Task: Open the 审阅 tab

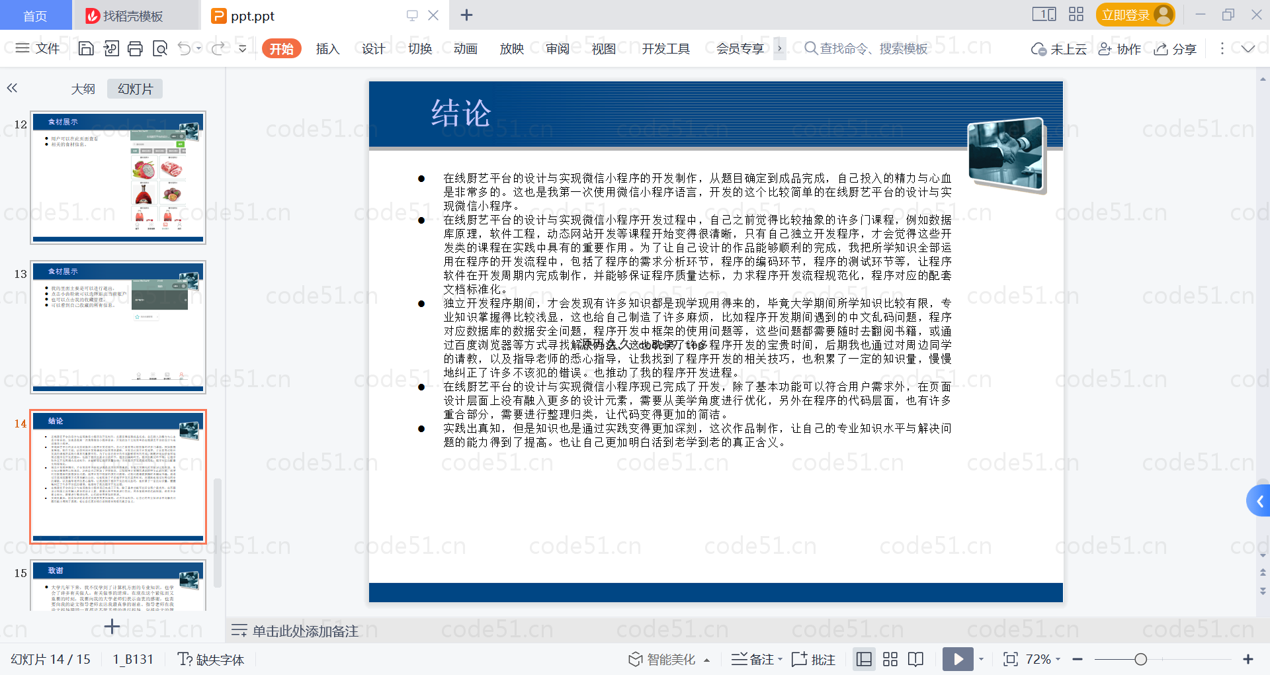Action: click(558, 48)
